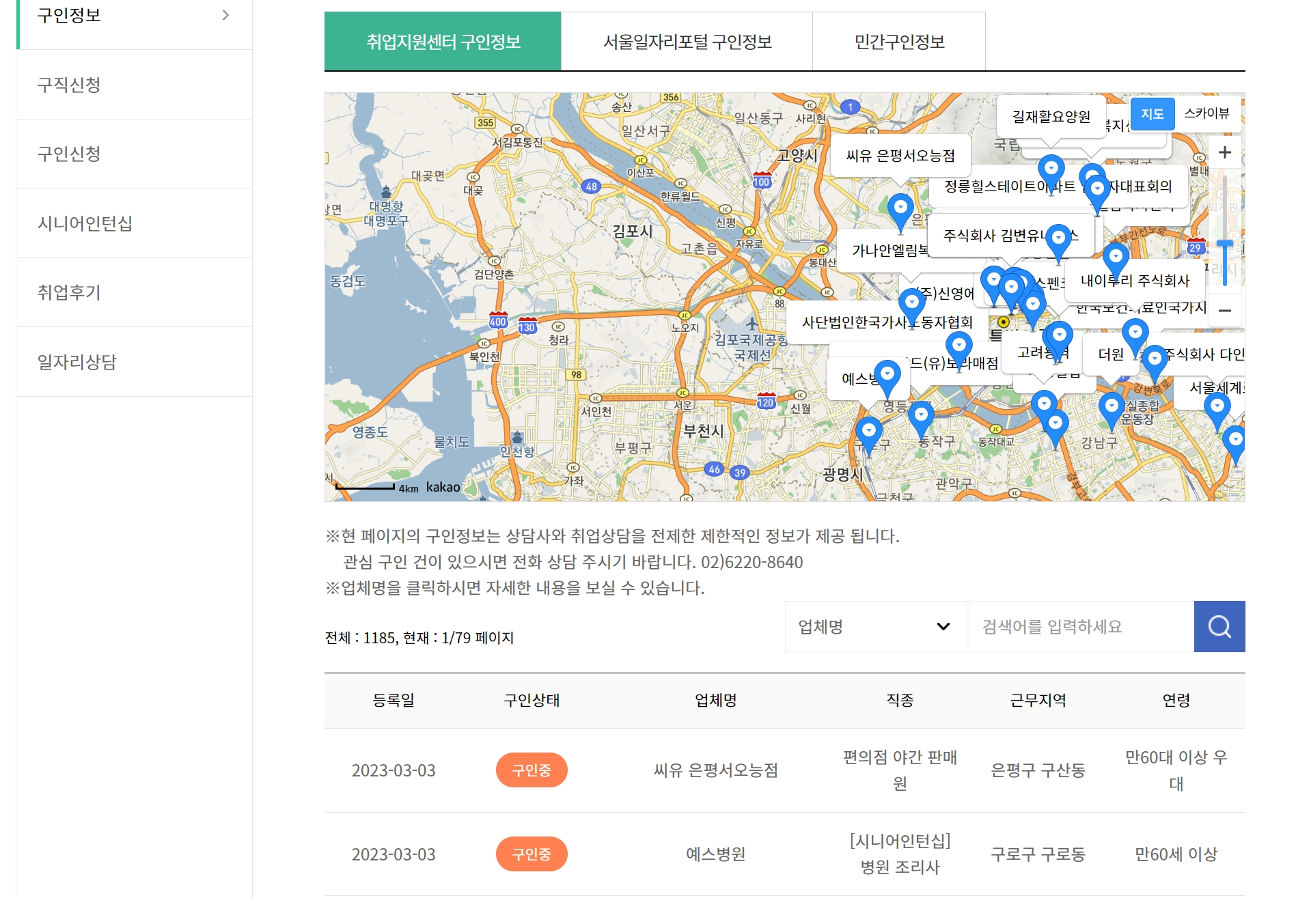Click map pin under 길재활요양원 label

click(1051, 173)
